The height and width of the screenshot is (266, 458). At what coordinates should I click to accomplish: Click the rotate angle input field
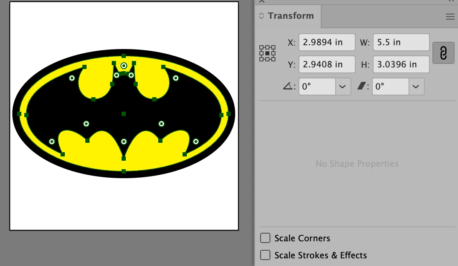coord(317,87)
